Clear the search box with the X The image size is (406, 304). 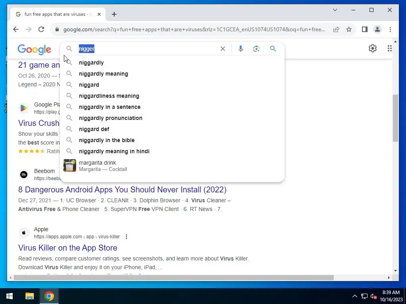223,49
